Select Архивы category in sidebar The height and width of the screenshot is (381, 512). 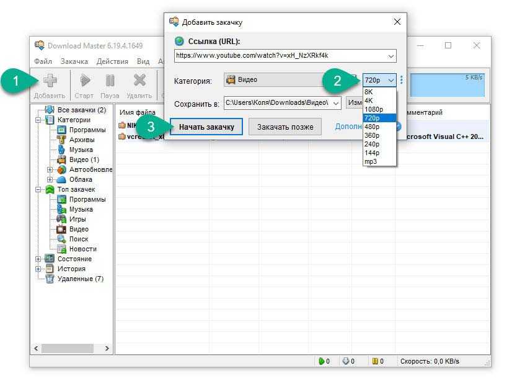coord(81,140)
